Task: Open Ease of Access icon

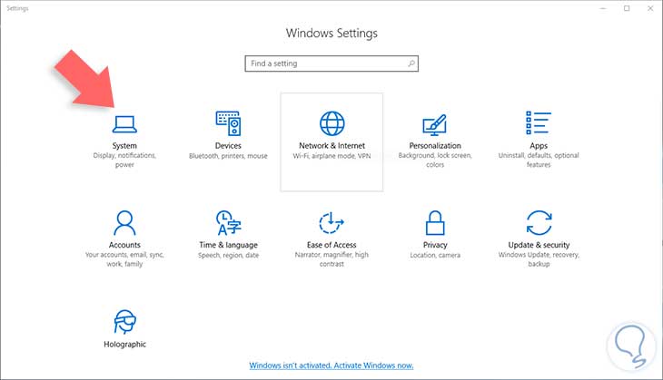Action: pyautogui.click(x=331, y=222)
